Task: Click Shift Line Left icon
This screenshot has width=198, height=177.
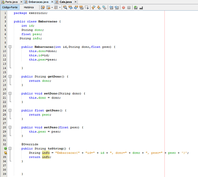Action: coord(111,7)
